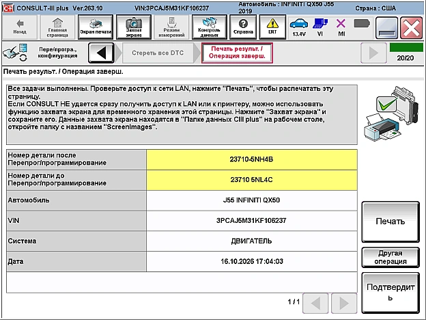
Task: Minimize the CONSULT window
Action: click(x=386, y=28)
